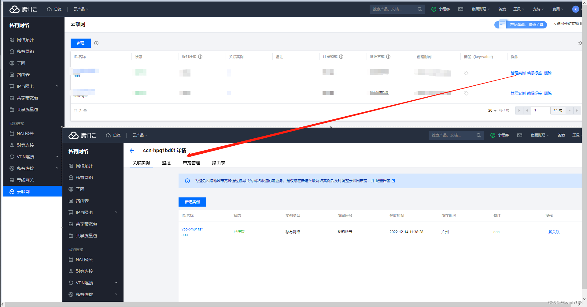
Task: Click the search magnifier in top header
Action: point(420,9)
